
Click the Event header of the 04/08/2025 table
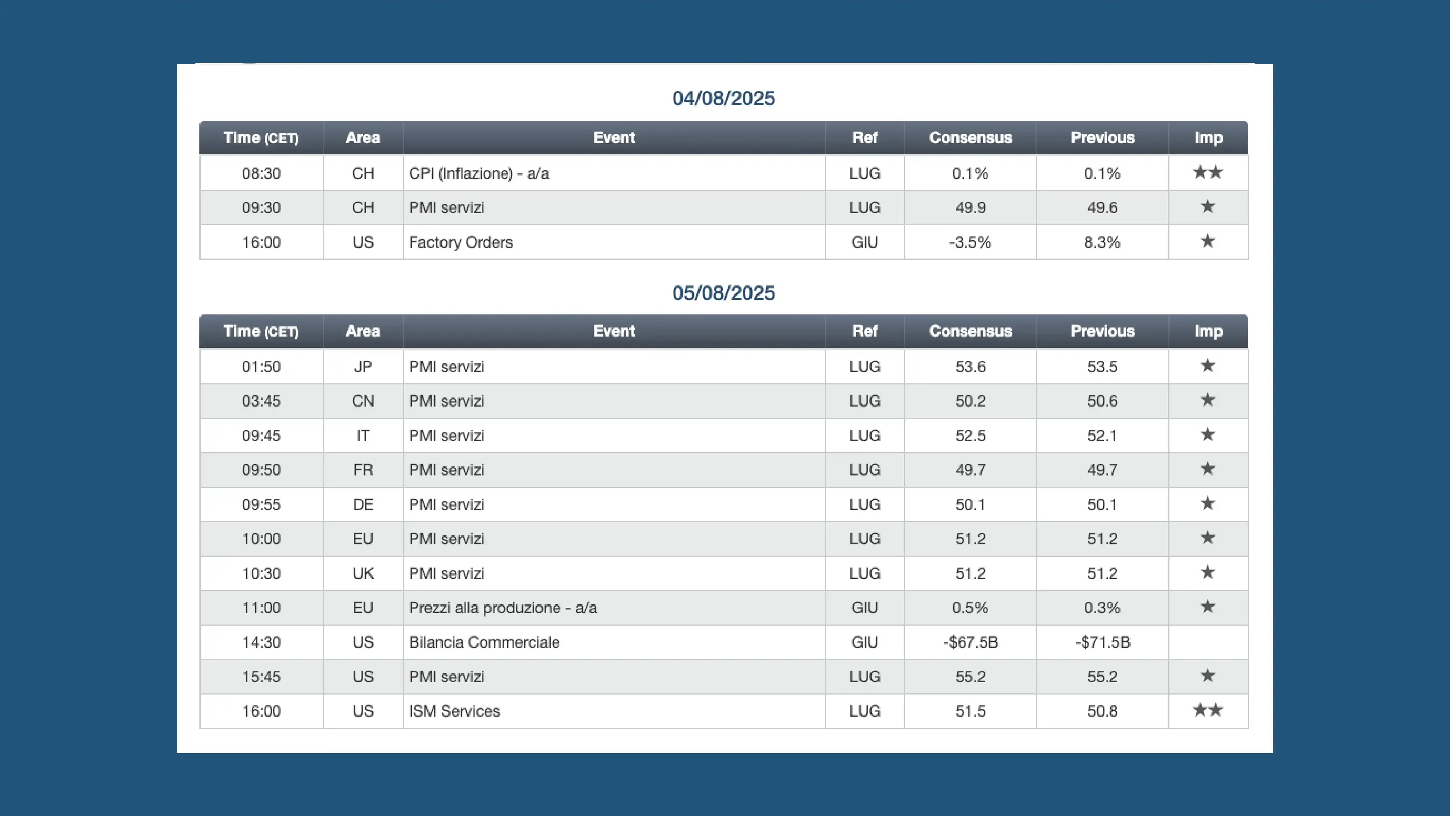tap(614, 138)
